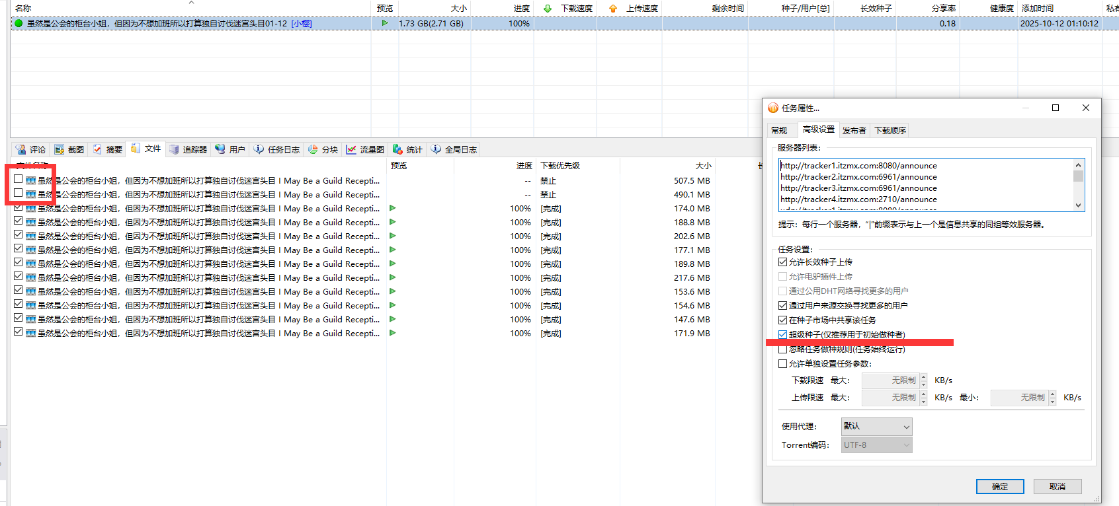This screenshot has width=1119, height=506.
Task: Click the upload speed orange arrow header icon
Action: [613, 9]
